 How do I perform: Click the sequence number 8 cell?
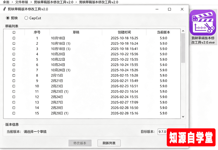[x=37, y=76]
